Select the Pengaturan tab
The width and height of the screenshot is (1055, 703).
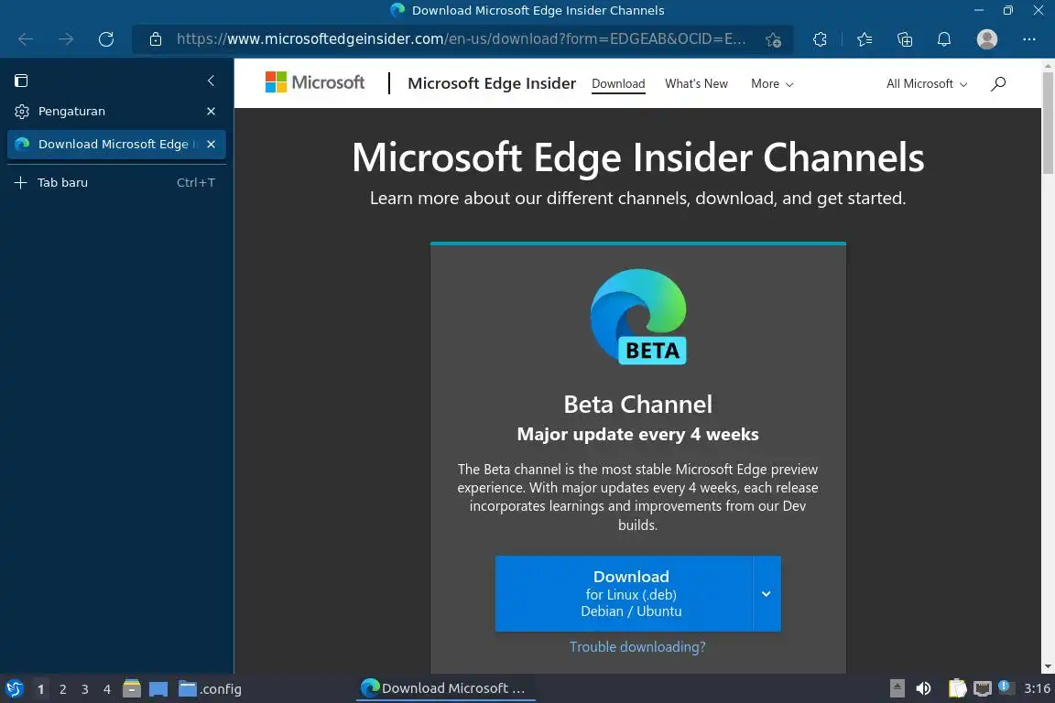click(108, 111)
